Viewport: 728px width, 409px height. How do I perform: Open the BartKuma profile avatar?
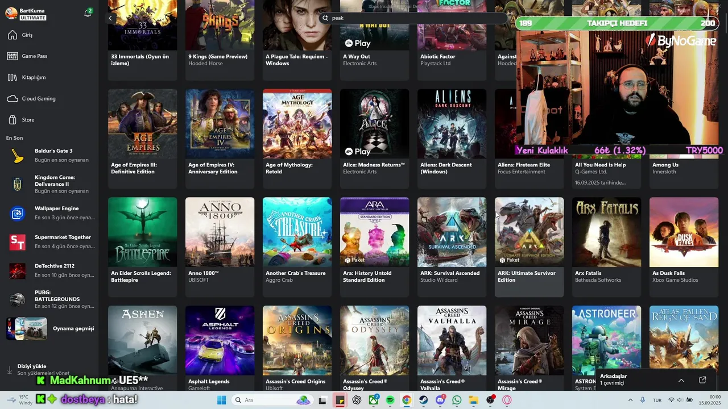pyautogui.click(x=11, y=14)
